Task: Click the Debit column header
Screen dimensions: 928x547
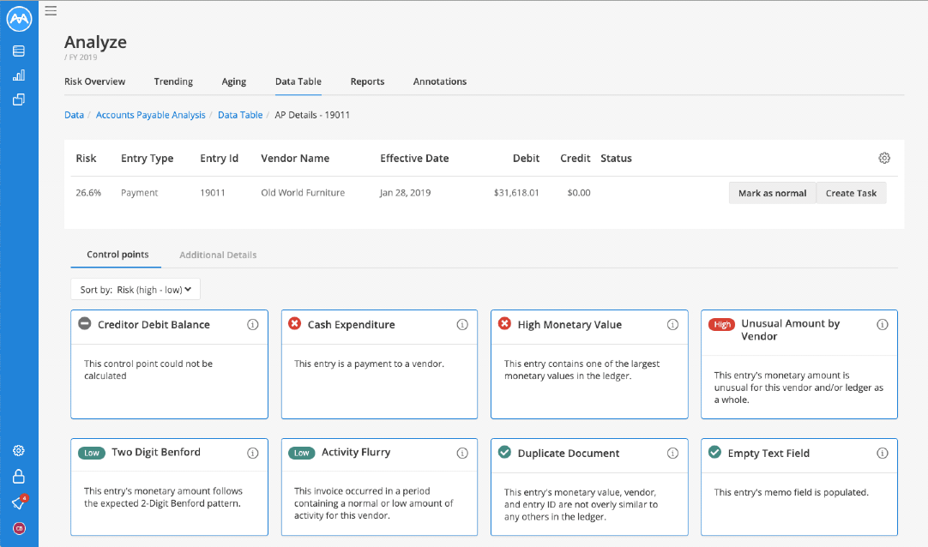Action: (x=526, y=158)
